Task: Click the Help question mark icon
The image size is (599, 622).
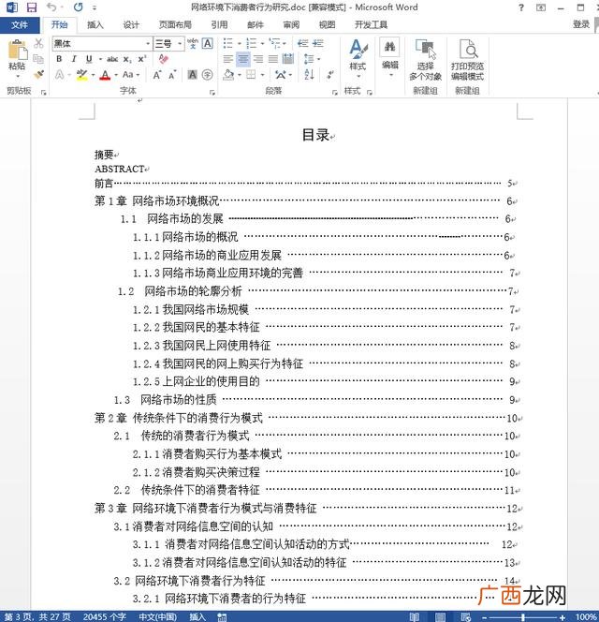Action: (x=521, y=7)
